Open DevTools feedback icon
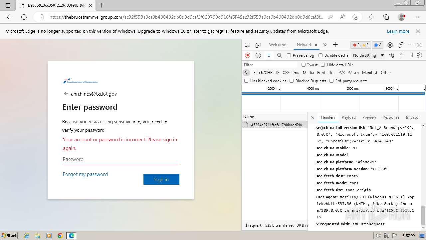This screenshot has height=240, width=426. [401, 45]
